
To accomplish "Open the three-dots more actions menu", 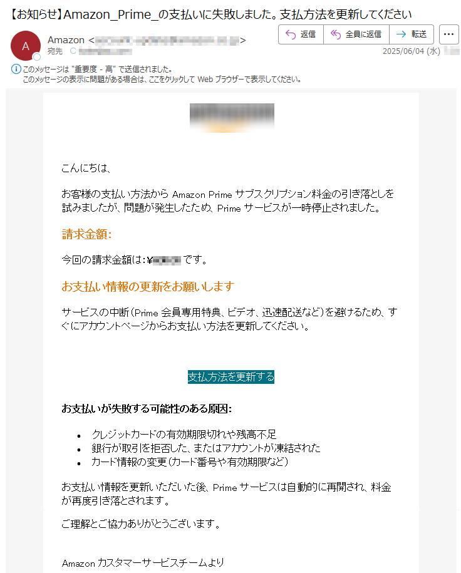I will 448,34.
